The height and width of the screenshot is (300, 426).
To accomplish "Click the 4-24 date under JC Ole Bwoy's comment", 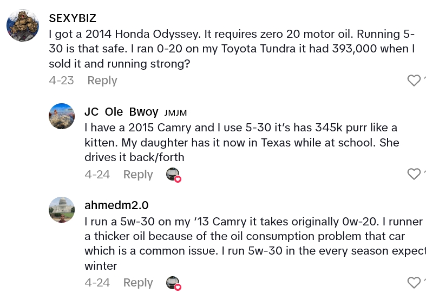I will (97, 175).
